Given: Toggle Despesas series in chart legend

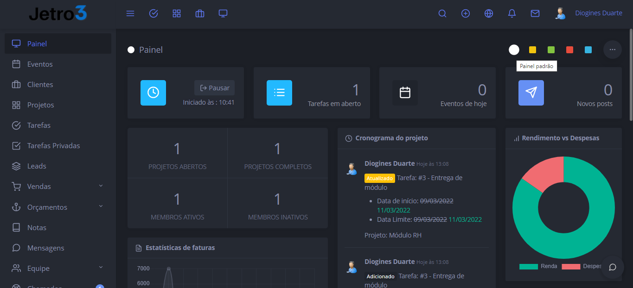Looking at the screenshot, I should [x=581, y=266].
